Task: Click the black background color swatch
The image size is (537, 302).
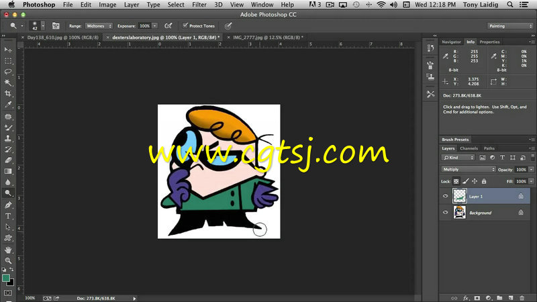Action: tap(11, 283)
